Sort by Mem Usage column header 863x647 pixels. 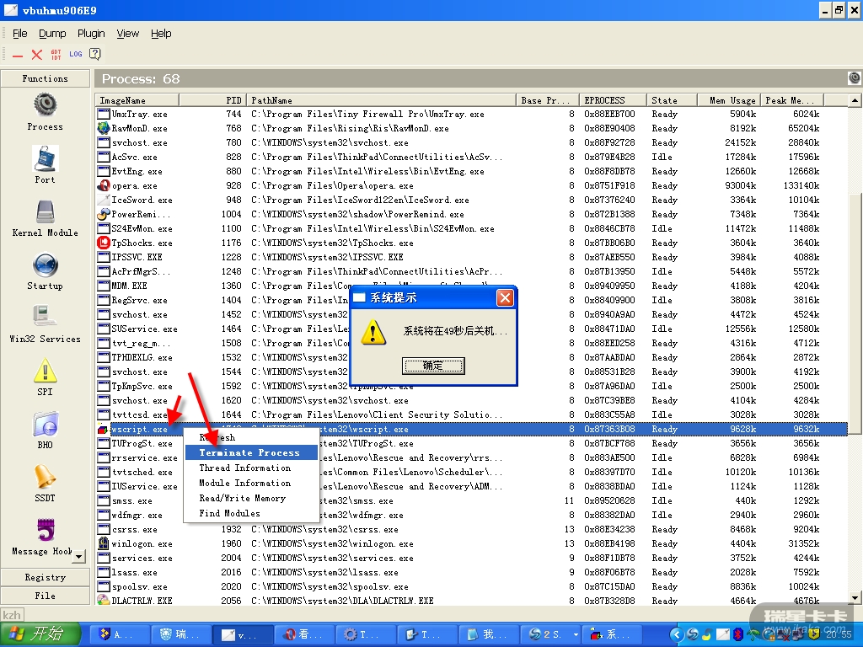[x=729, y=100]
